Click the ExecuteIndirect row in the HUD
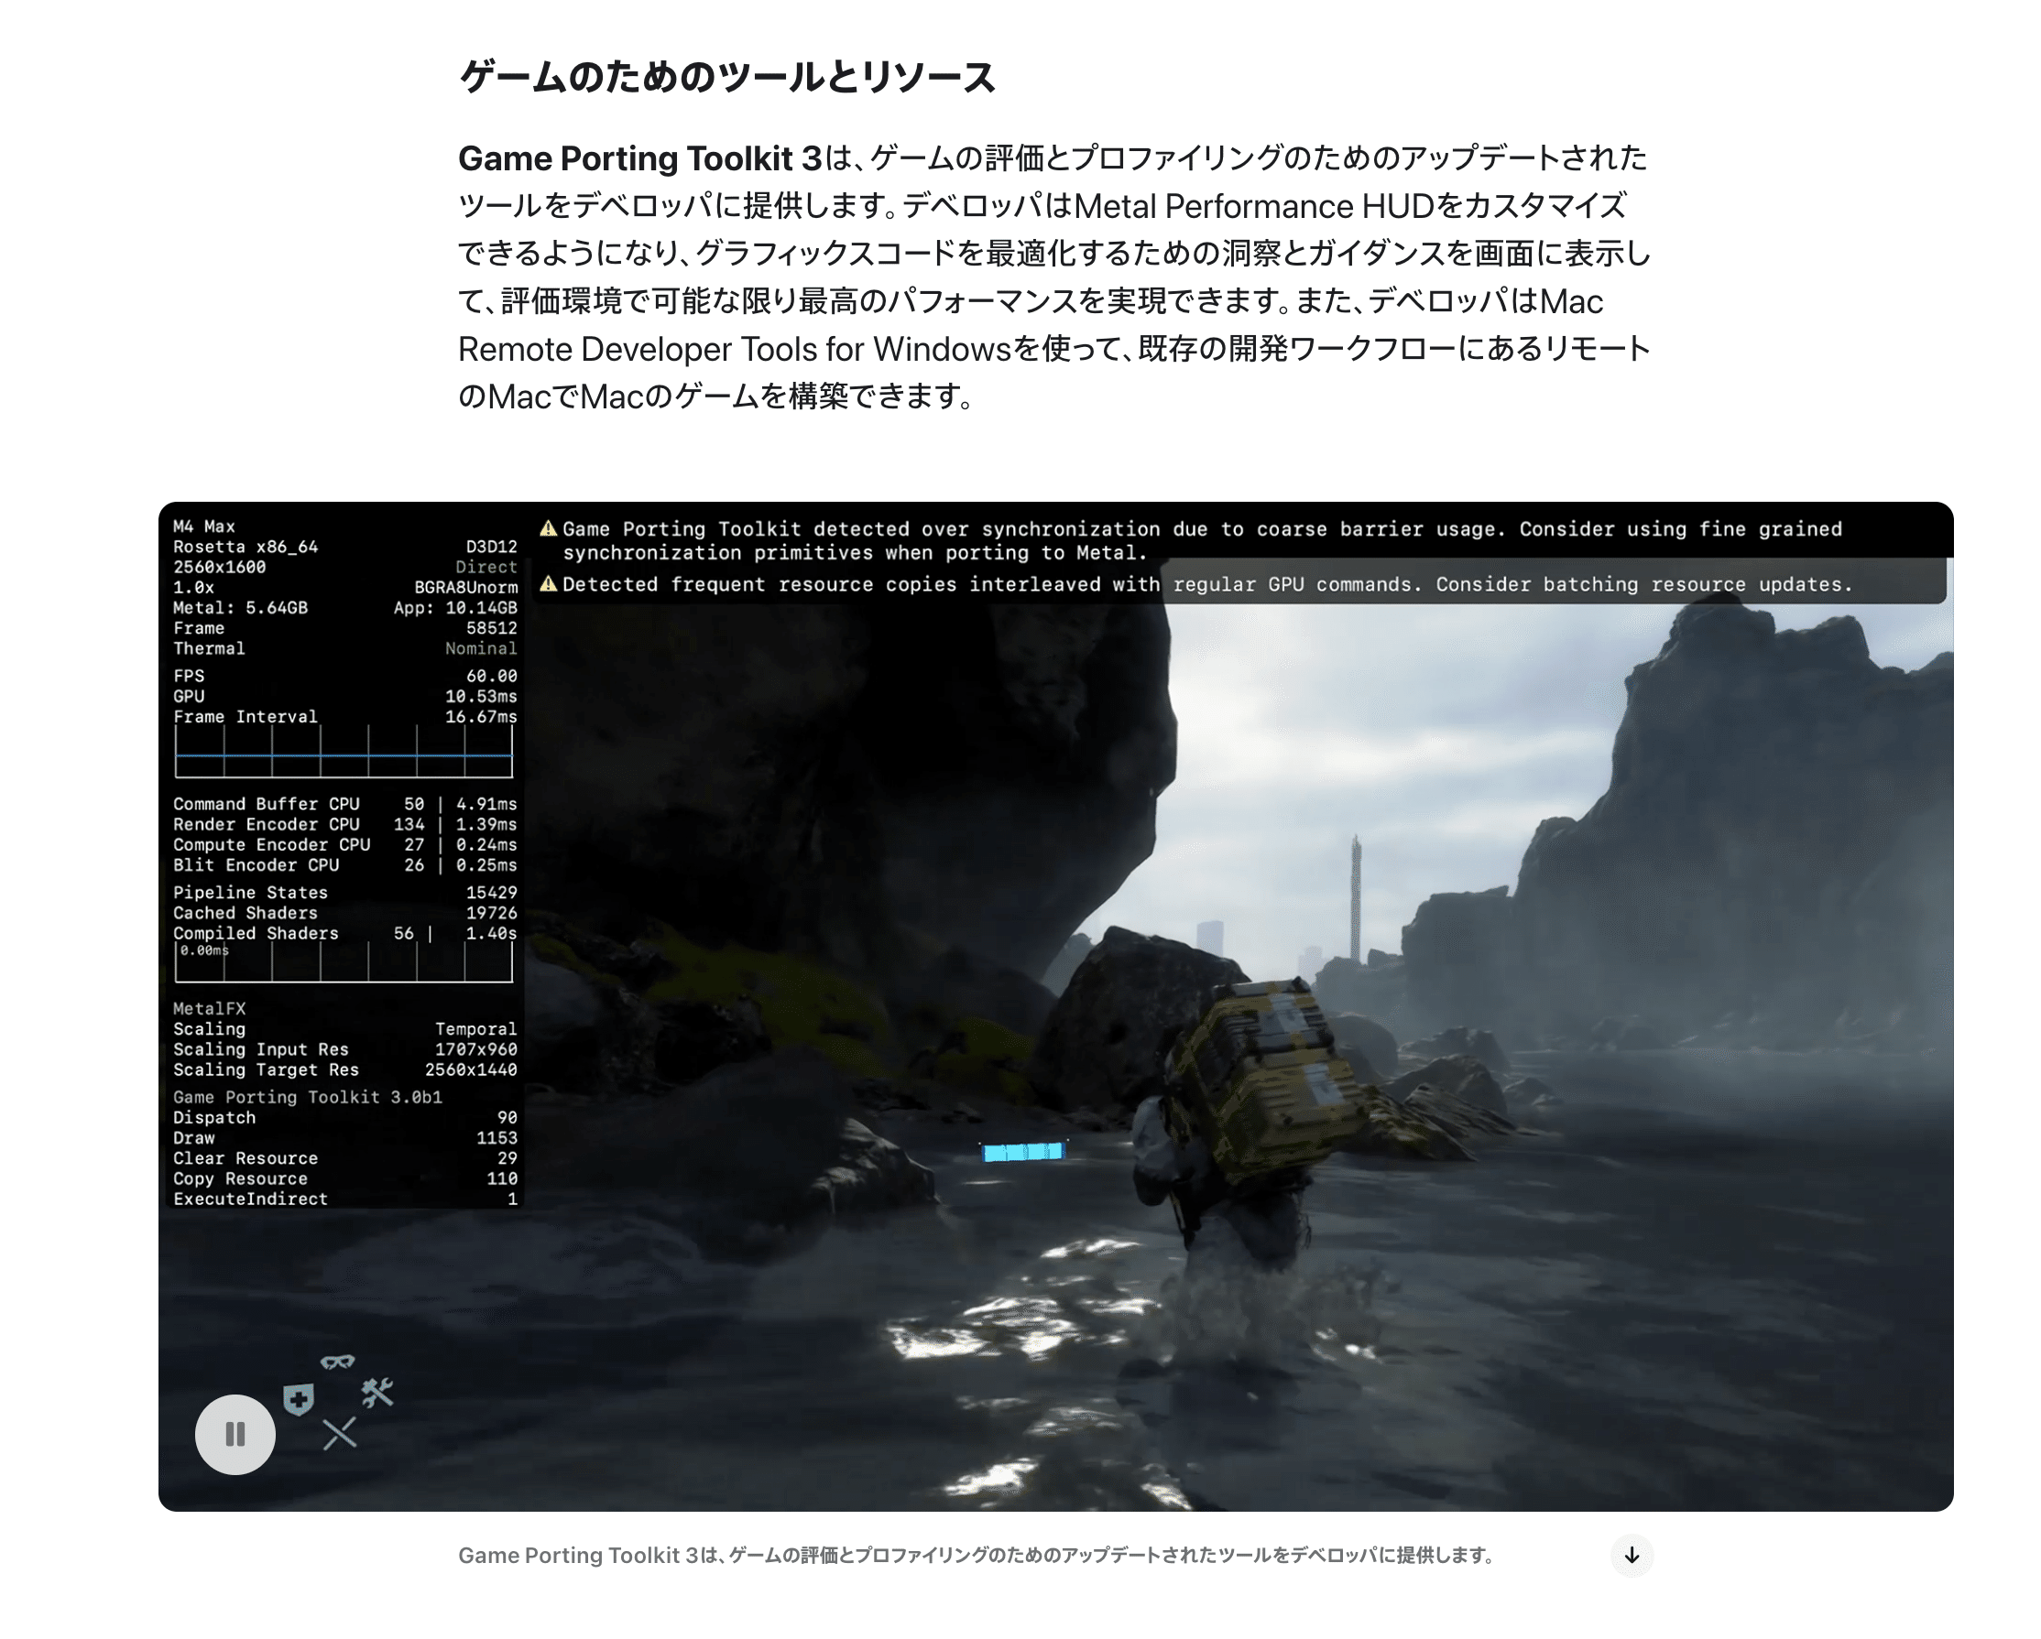This screenshot has width=2041, height=1639. coord(344,1199)
